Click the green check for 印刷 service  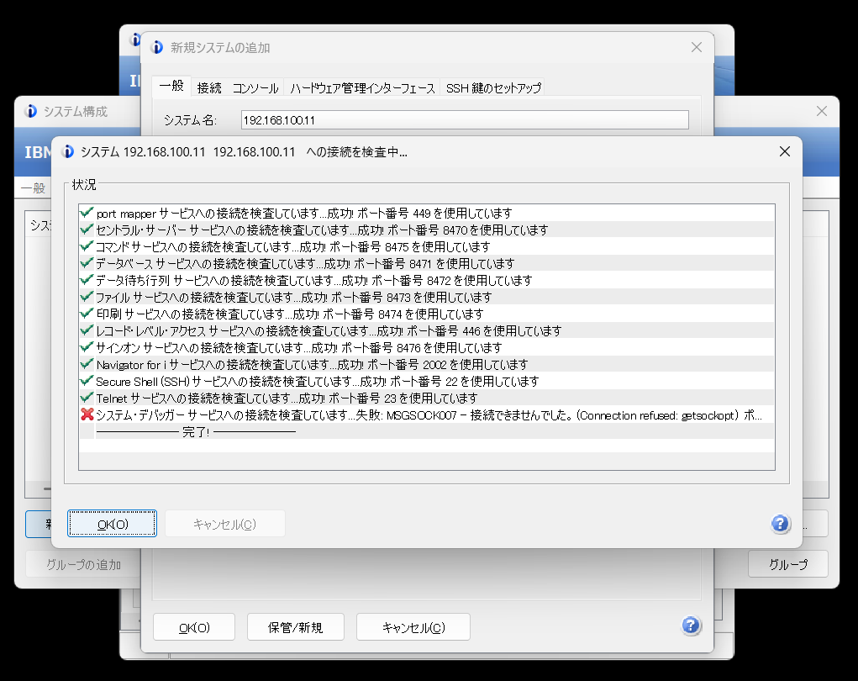87,314
